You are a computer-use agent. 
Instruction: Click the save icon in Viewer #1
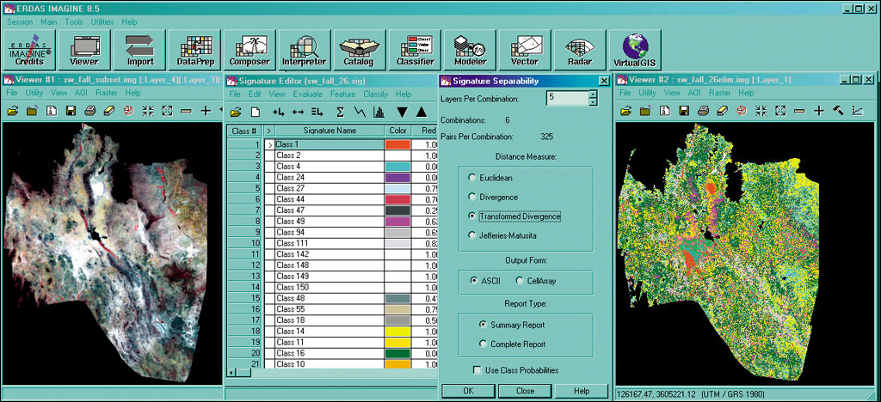pos(71,111)
